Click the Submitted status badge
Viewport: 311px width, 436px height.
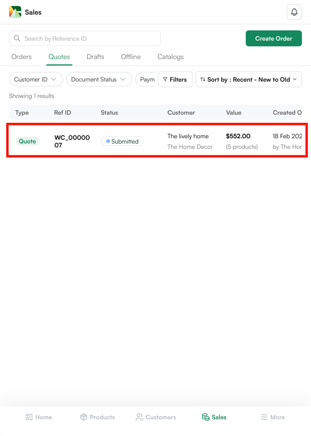(x=122, y=141)
